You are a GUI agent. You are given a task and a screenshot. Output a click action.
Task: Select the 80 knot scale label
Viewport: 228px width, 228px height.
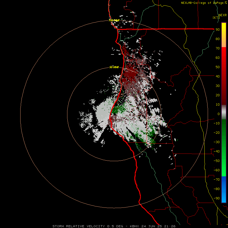click(218, 39)
